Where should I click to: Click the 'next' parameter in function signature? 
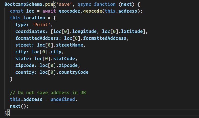[x=126, y=4]
